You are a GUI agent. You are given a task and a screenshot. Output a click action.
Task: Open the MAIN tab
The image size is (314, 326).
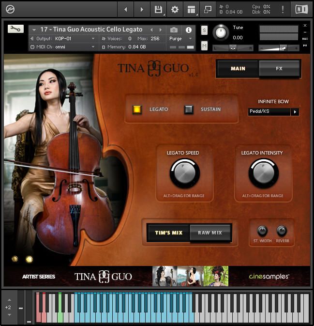coord(238,69)
